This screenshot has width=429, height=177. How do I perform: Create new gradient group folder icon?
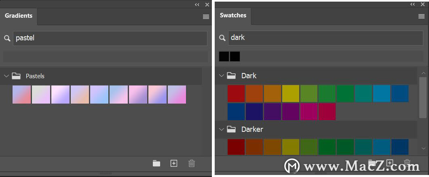[156, 163]
